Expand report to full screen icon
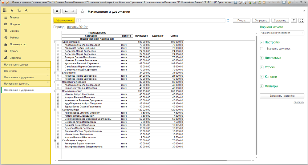Viewport: 308px width, 165px height. pyautogui.click(x=302, y=21)
